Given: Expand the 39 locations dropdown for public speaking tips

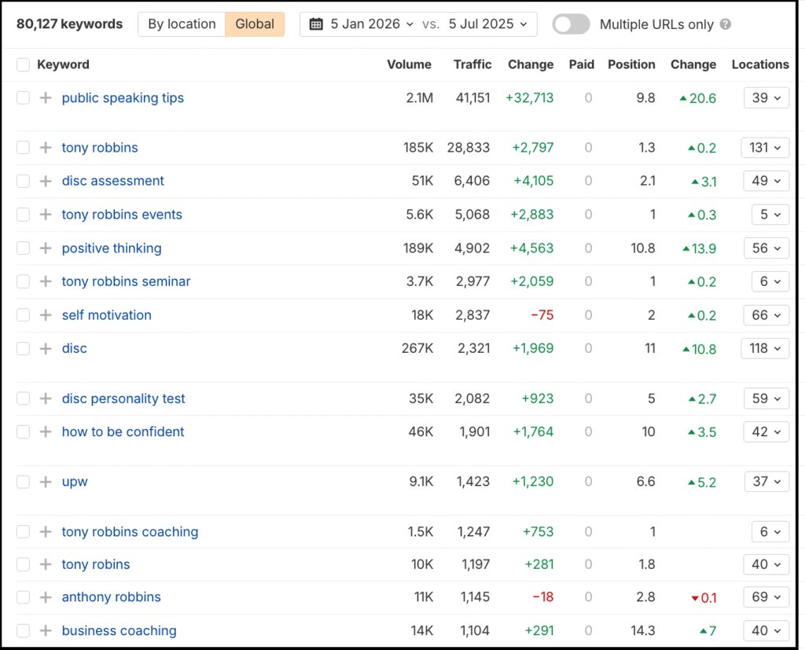Looking at the screenshot, I should point(766,97).
